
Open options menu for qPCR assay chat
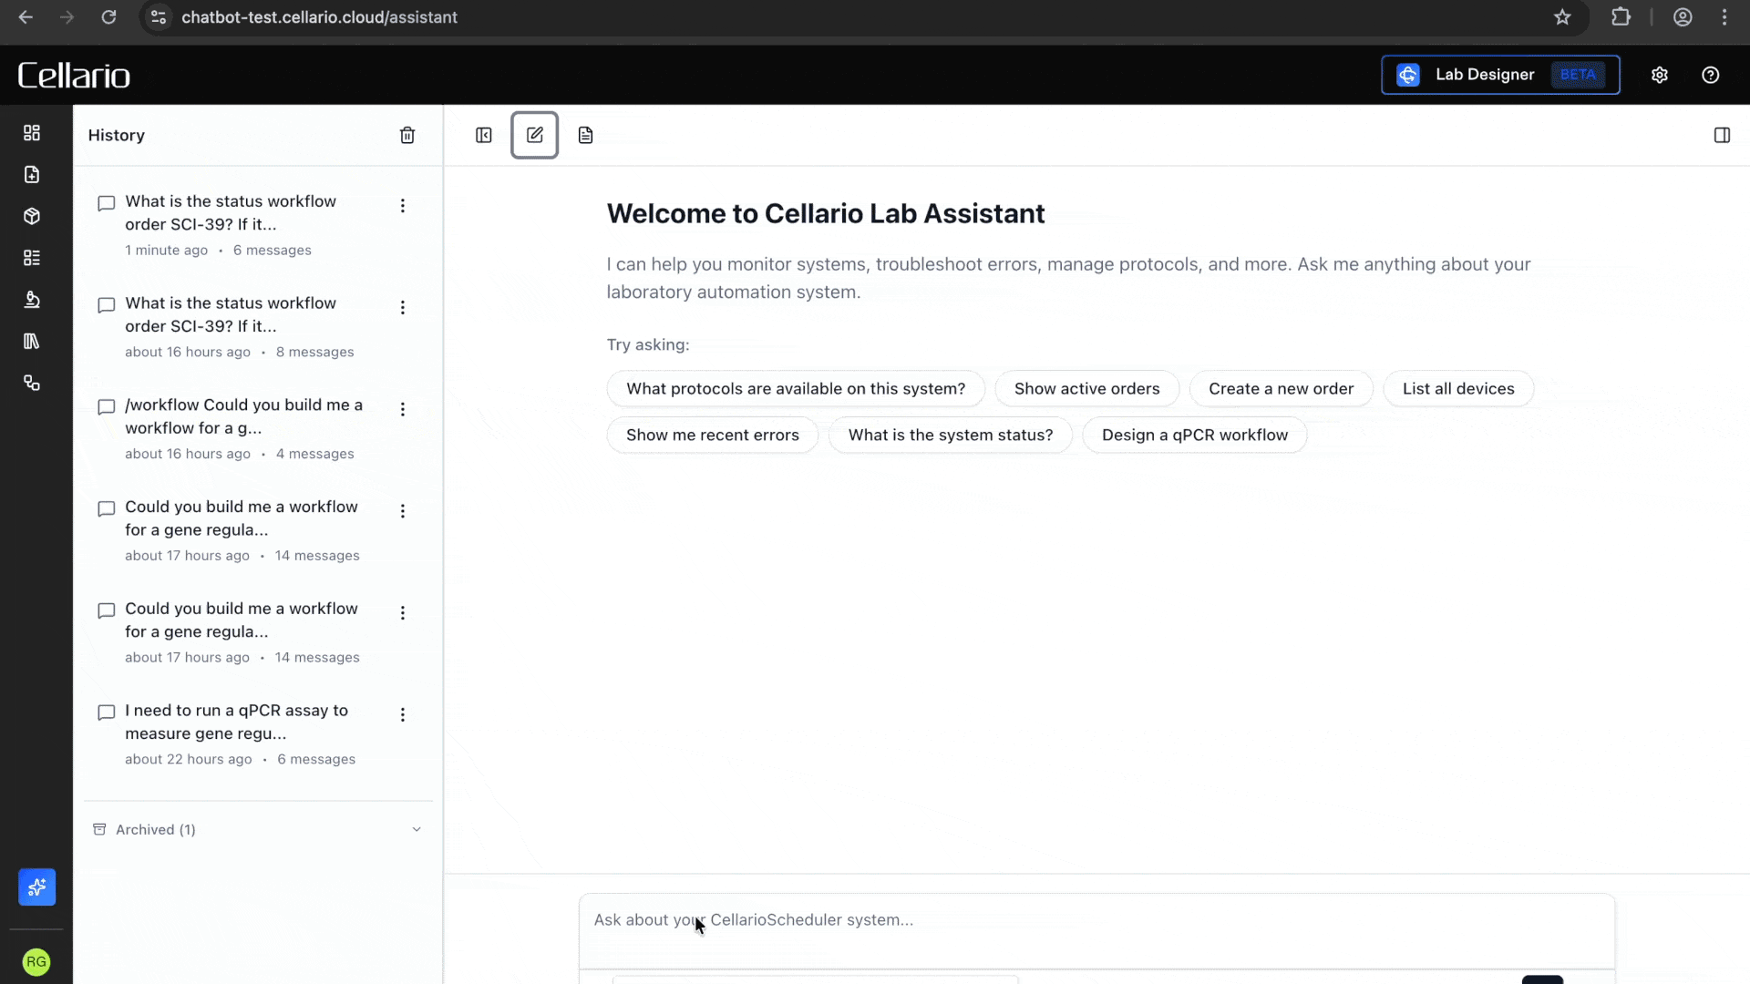point(402,715)
